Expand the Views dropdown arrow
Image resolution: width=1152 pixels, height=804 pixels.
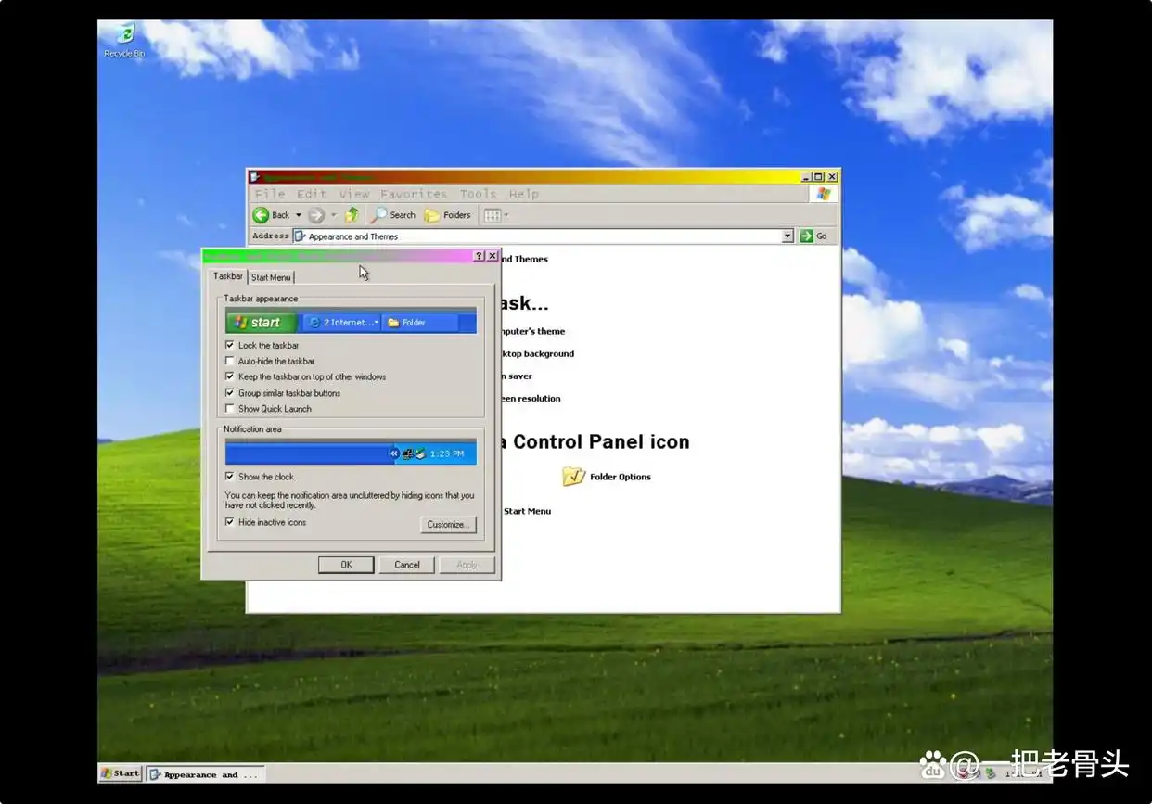click(x=506, y=215)
